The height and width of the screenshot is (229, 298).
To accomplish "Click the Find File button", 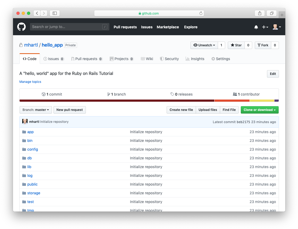I will click(x=229, y=110).
